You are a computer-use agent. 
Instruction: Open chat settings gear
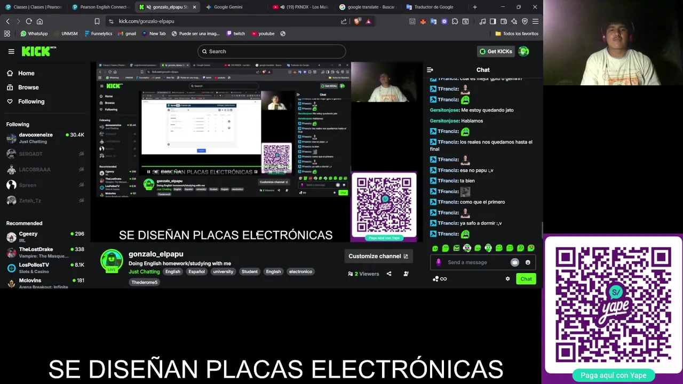click(507, 279)
